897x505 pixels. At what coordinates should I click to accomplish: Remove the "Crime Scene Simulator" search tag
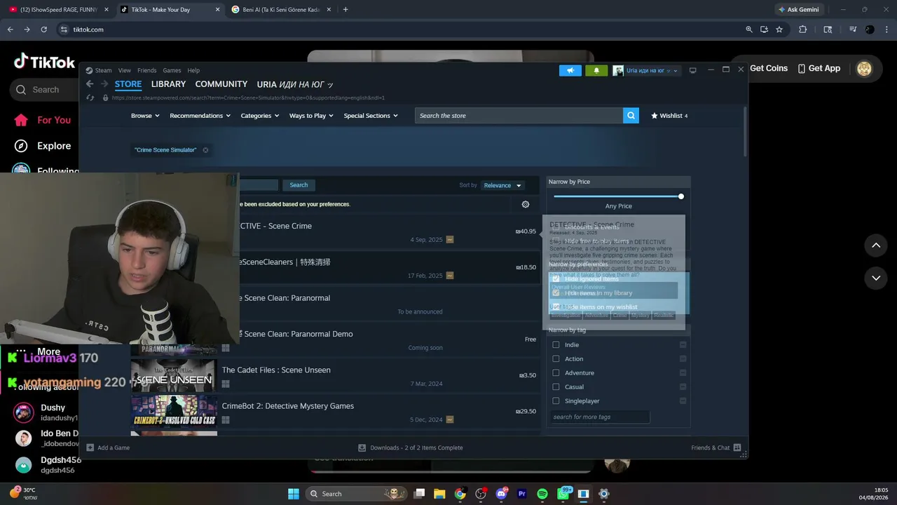205,150
